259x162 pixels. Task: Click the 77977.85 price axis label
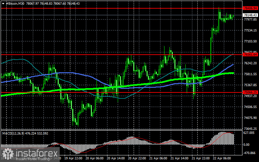point(250,20)
